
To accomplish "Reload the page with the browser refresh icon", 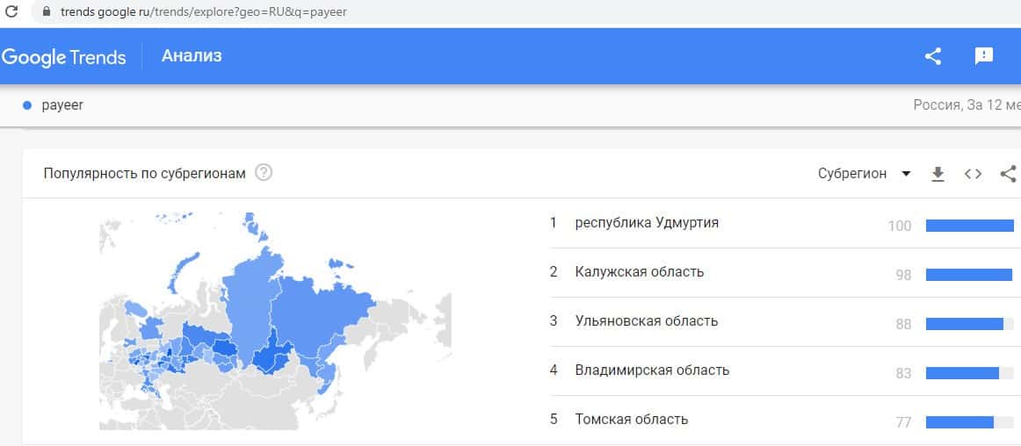I will (11, 12).
